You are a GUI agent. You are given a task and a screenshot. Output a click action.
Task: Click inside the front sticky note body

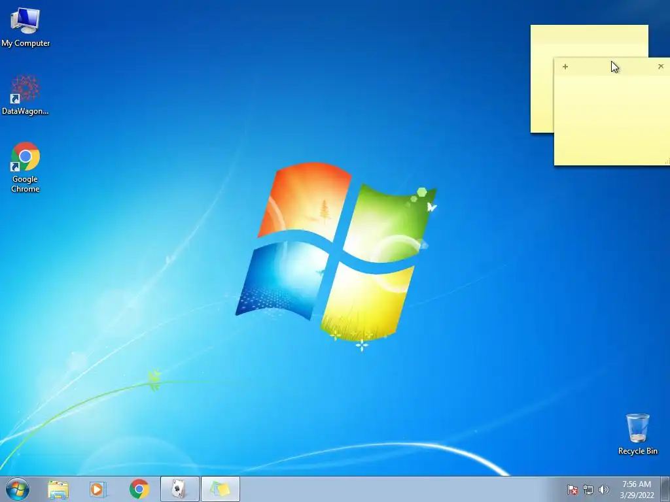click(612, 120)
